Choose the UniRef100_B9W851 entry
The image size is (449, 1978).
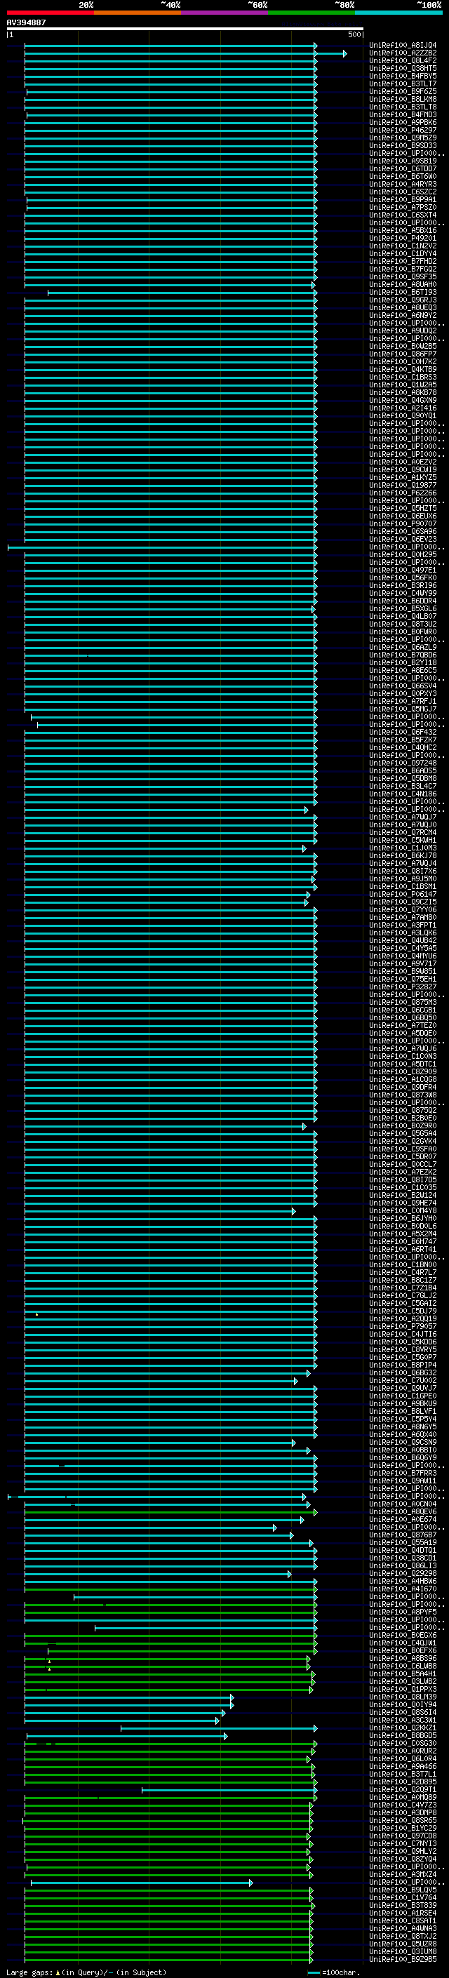coord(403,971)
